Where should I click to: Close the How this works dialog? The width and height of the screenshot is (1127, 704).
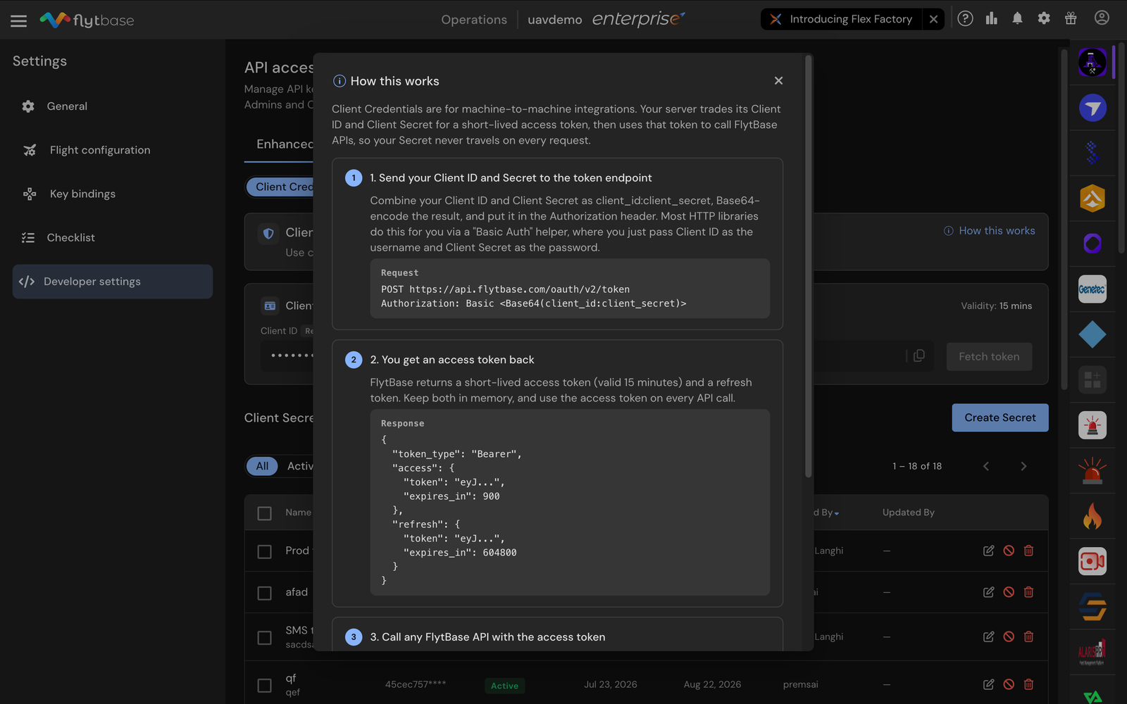tap(778, 81)
